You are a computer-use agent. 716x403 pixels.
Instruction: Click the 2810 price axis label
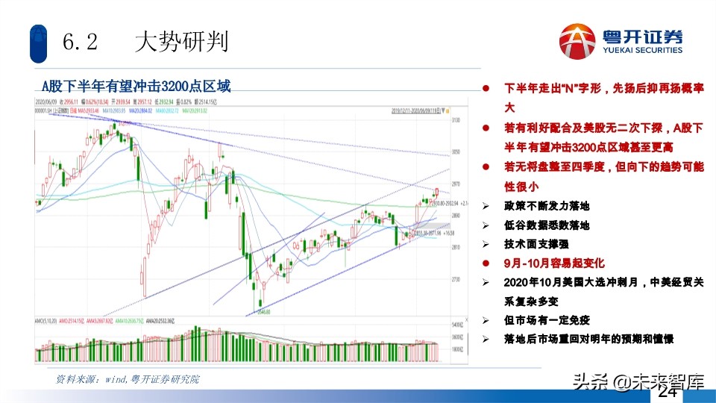click(x=456, y=247)
